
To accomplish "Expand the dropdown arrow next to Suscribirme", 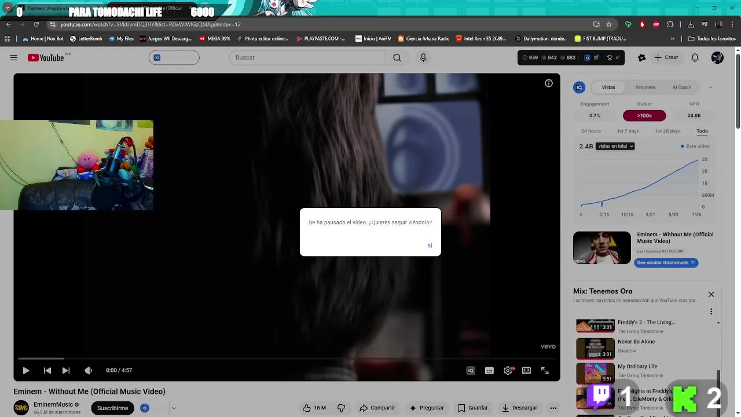I will pos(173,408).
